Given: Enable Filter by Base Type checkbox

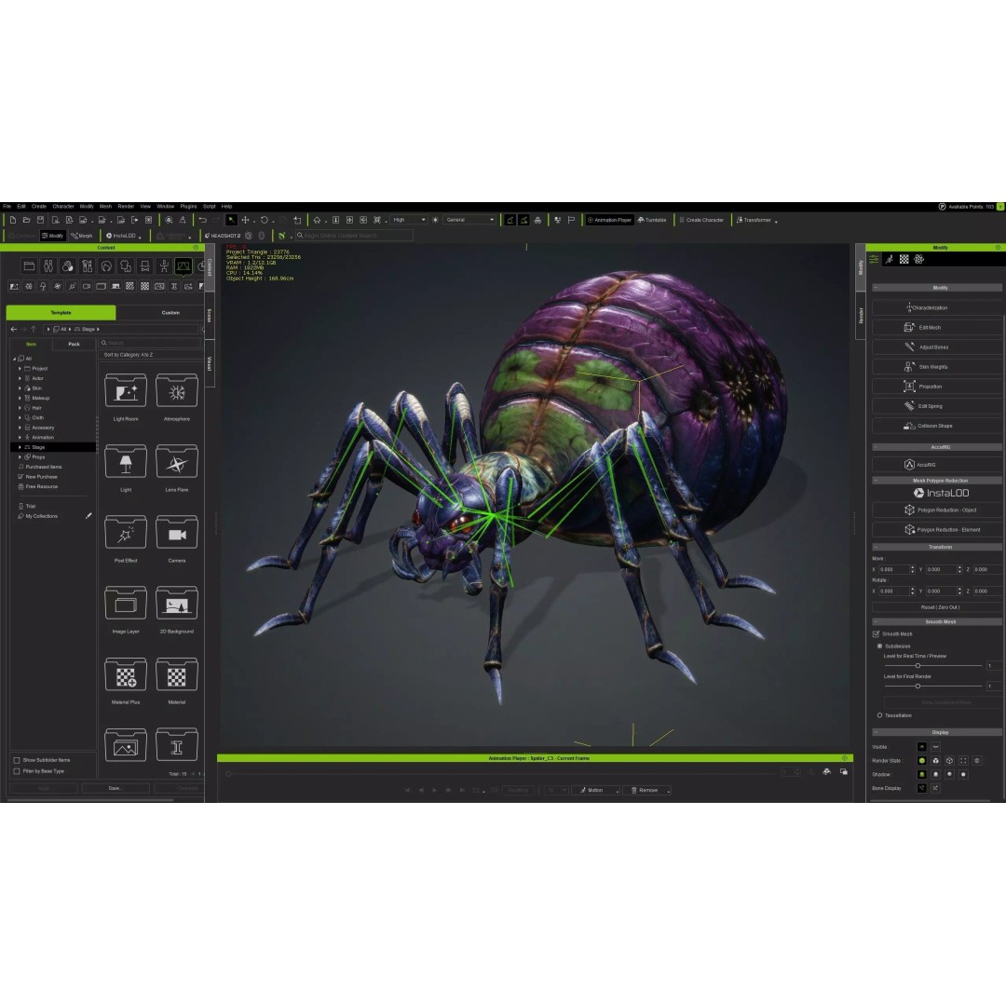Looking at the screenshot, I should pos(17,771).
